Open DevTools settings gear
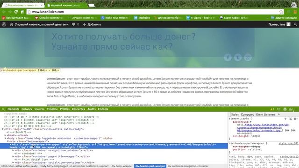The image size is (299, 168). 285,109
